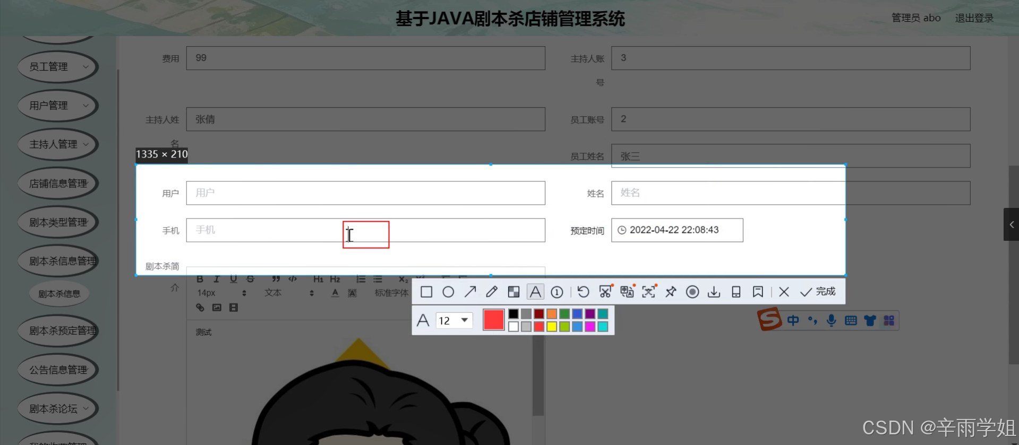The height and width of the screenshot is (445, 1019).
Task: Select the text annotation tool
Action: tap(535, 292)
